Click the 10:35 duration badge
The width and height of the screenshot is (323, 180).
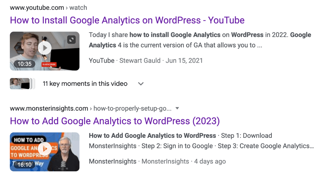[x=24, y=64]
